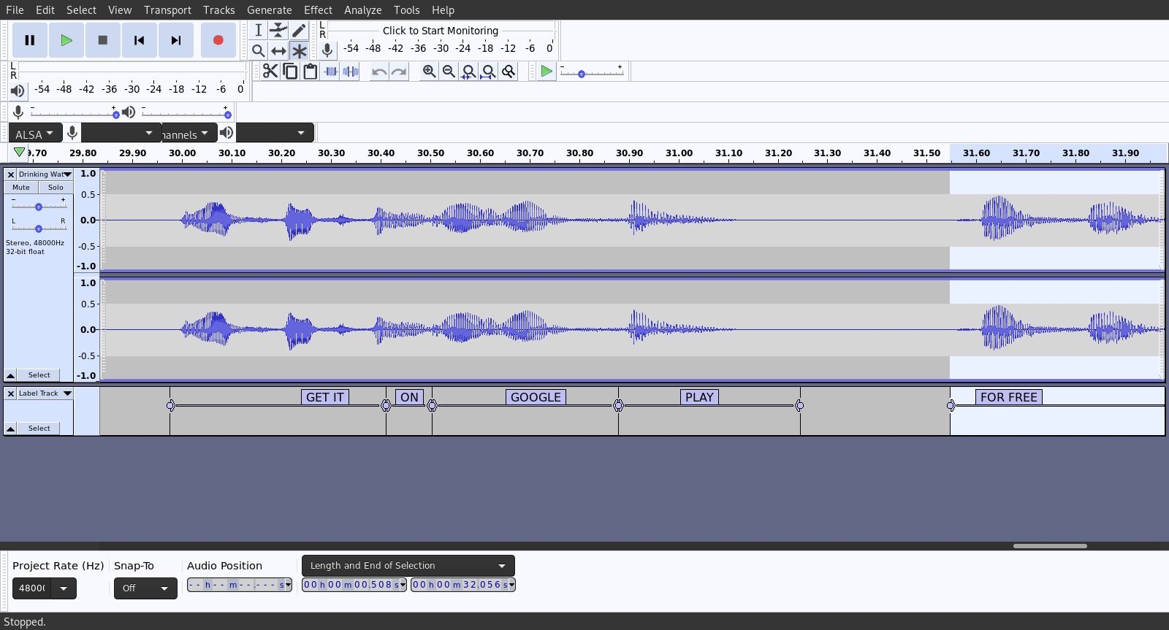The width and height of the screenshot is (1169, 630).
Task: Click the GOOGLE label
Action: (x=536, y=397)
